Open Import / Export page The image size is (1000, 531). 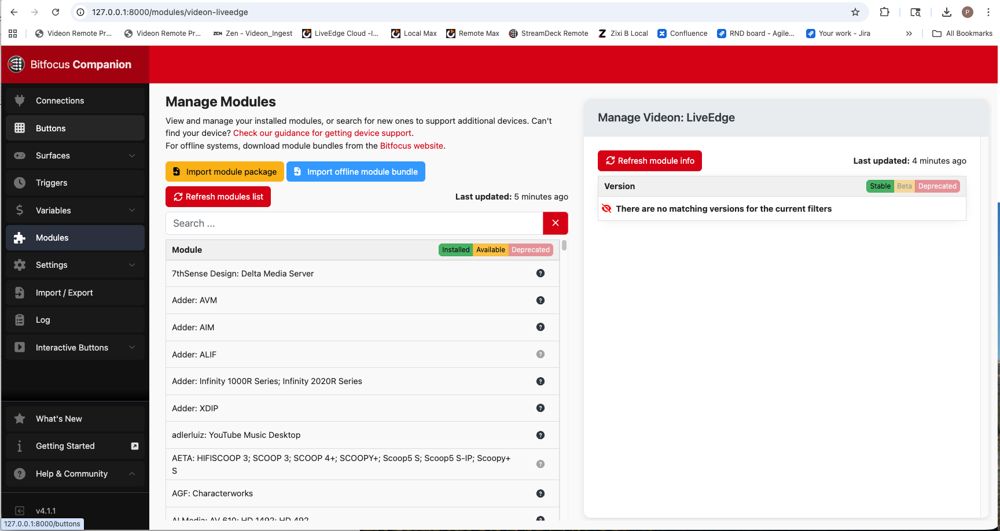point(75,293)
